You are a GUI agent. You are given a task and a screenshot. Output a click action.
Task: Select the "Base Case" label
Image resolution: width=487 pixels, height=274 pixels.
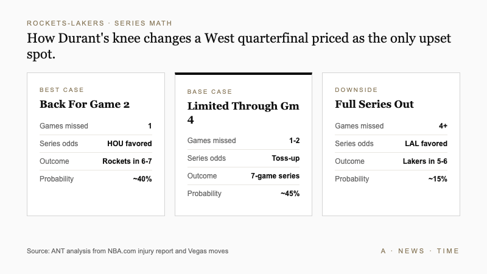click(x=209, y=91)
